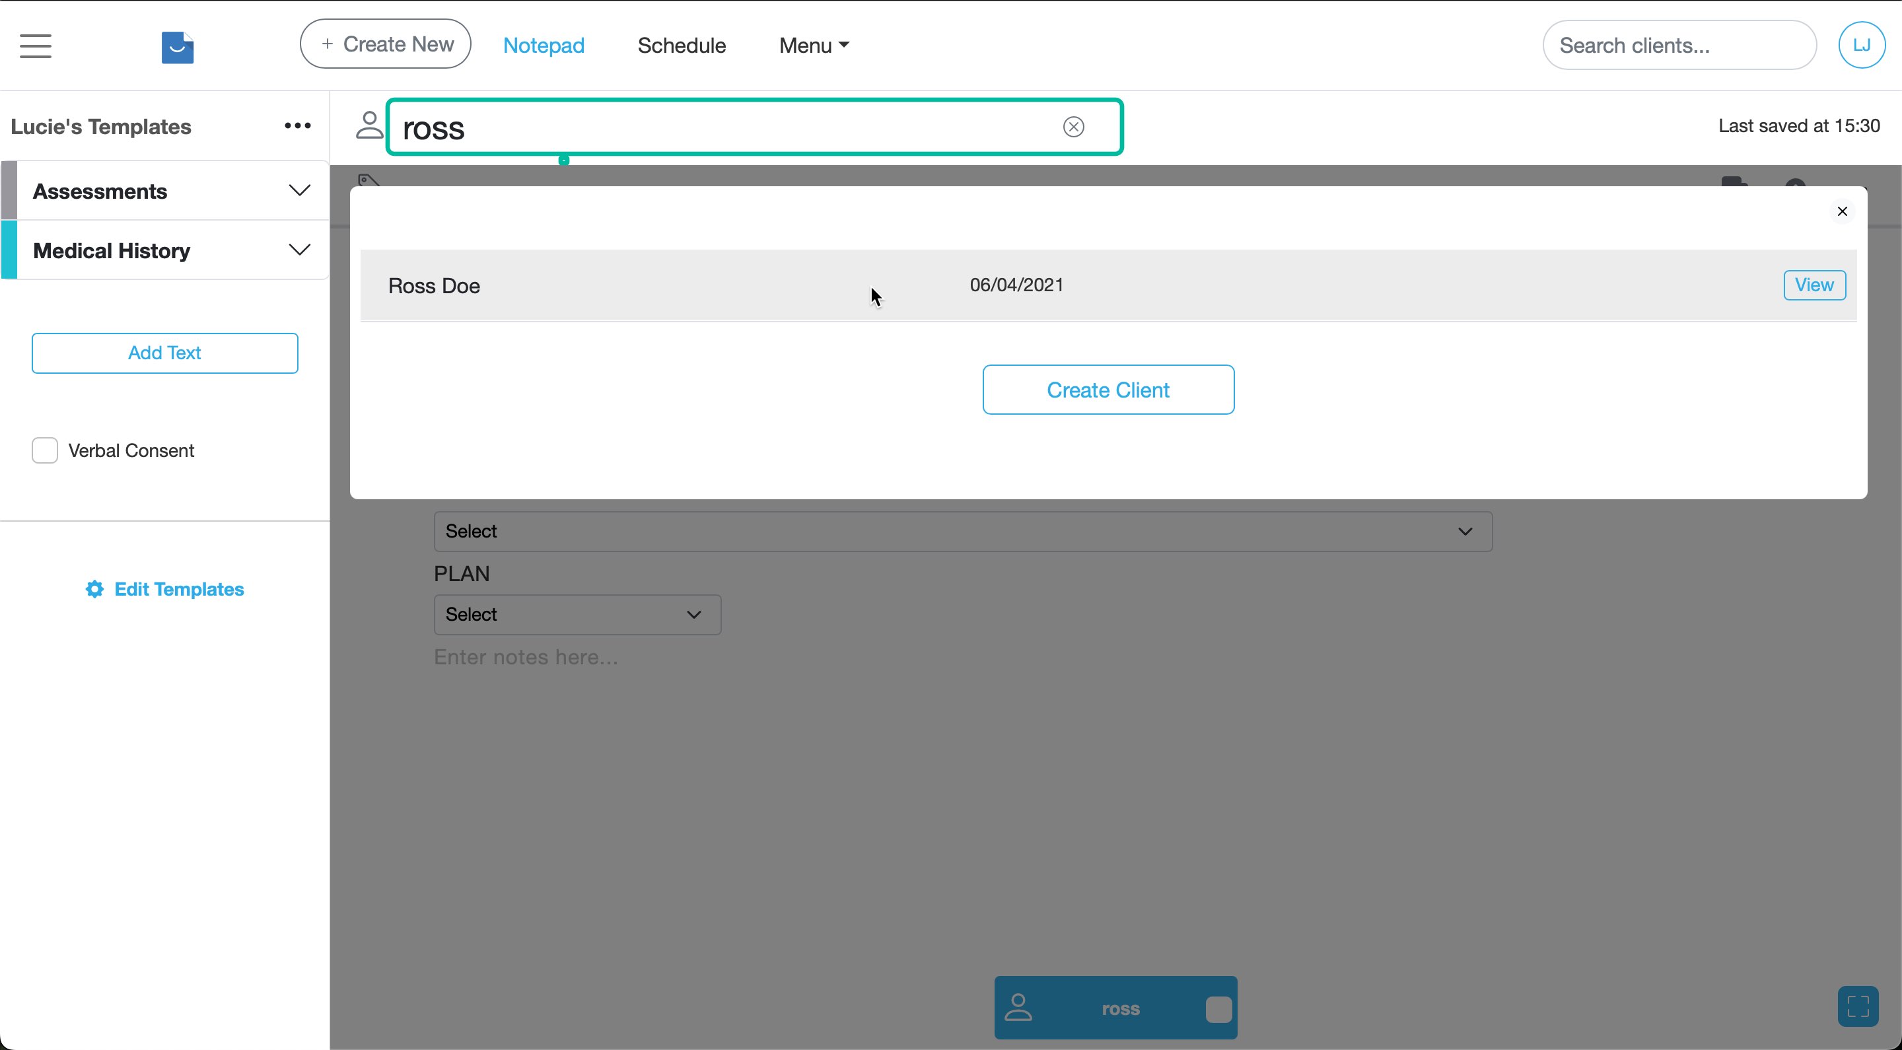Open the PLAN Select dropdown
This screenshot has height=1050, width=1902.
point(577,614)
